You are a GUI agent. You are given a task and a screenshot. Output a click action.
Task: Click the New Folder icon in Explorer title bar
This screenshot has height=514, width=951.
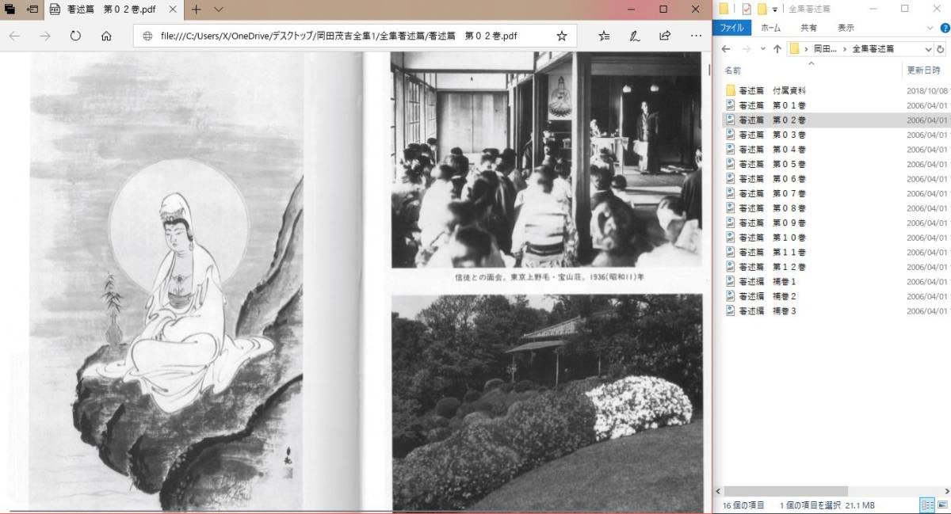(762, 9)
